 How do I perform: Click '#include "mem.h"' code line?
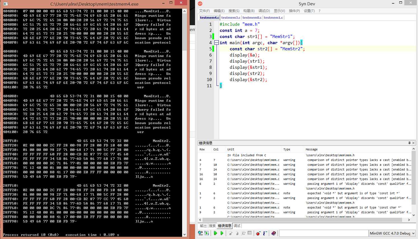[x=239, y=24]
